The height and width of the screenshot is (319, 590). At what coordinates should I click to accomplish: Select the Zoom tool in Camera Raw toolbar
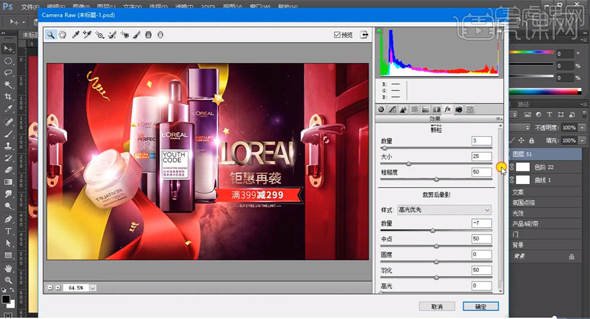coord(51,35)
